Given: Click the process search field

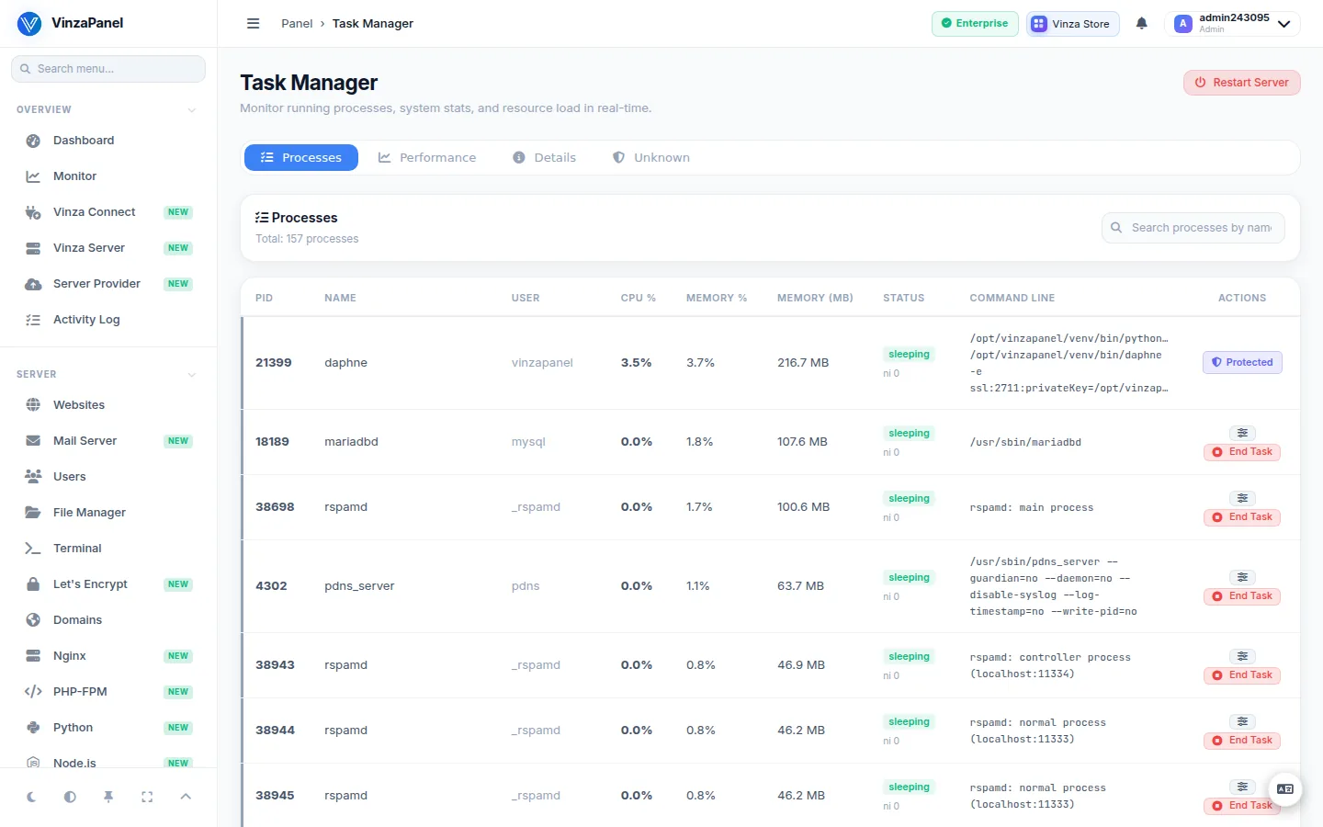Looking at the screenshot, I should pyautogui.click(x=1193, y=228).
